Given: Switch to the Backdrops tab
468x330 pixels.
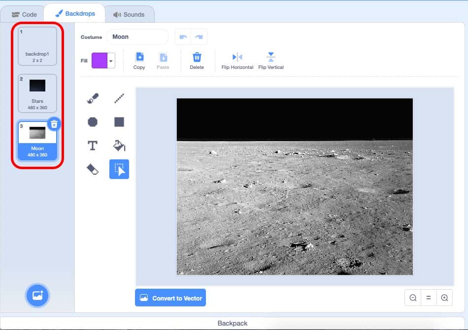Looking at the screenshot, I should tap(75, 14).
